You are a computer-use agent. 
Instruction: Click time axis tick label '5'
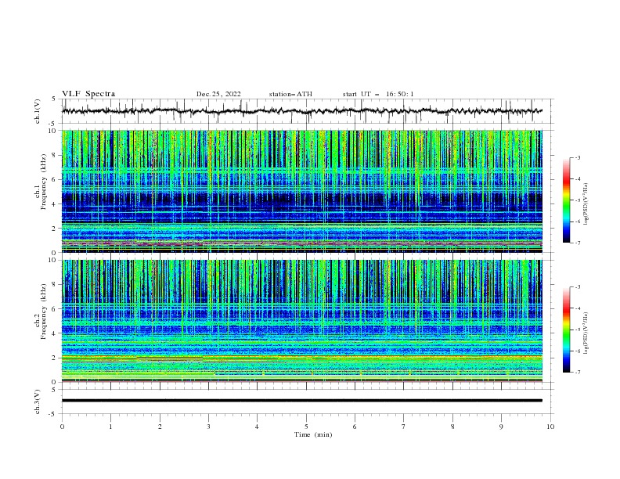coord(306,427)
